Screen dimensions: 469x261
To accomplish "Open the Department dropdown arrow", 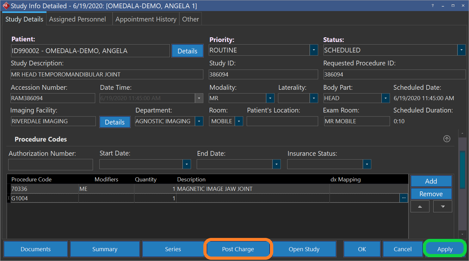I will [199, 121].
